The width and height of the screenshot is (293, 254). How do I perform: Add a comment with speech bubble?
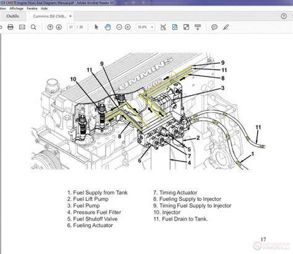pyautogui.click(x=214, y=27)
